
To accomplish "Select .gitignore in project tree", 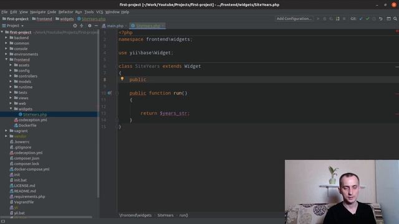I will (x=22, y=147).
